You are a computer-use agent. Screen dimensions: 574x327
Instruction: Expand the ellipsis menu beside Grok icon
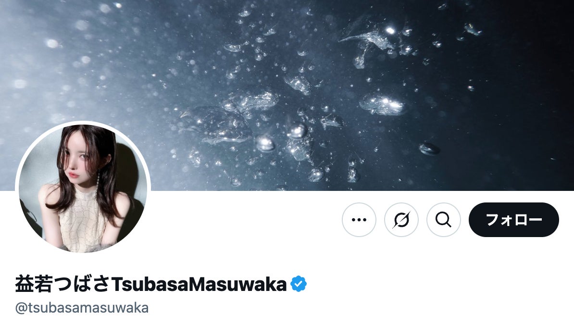click(x=359, y=220)
